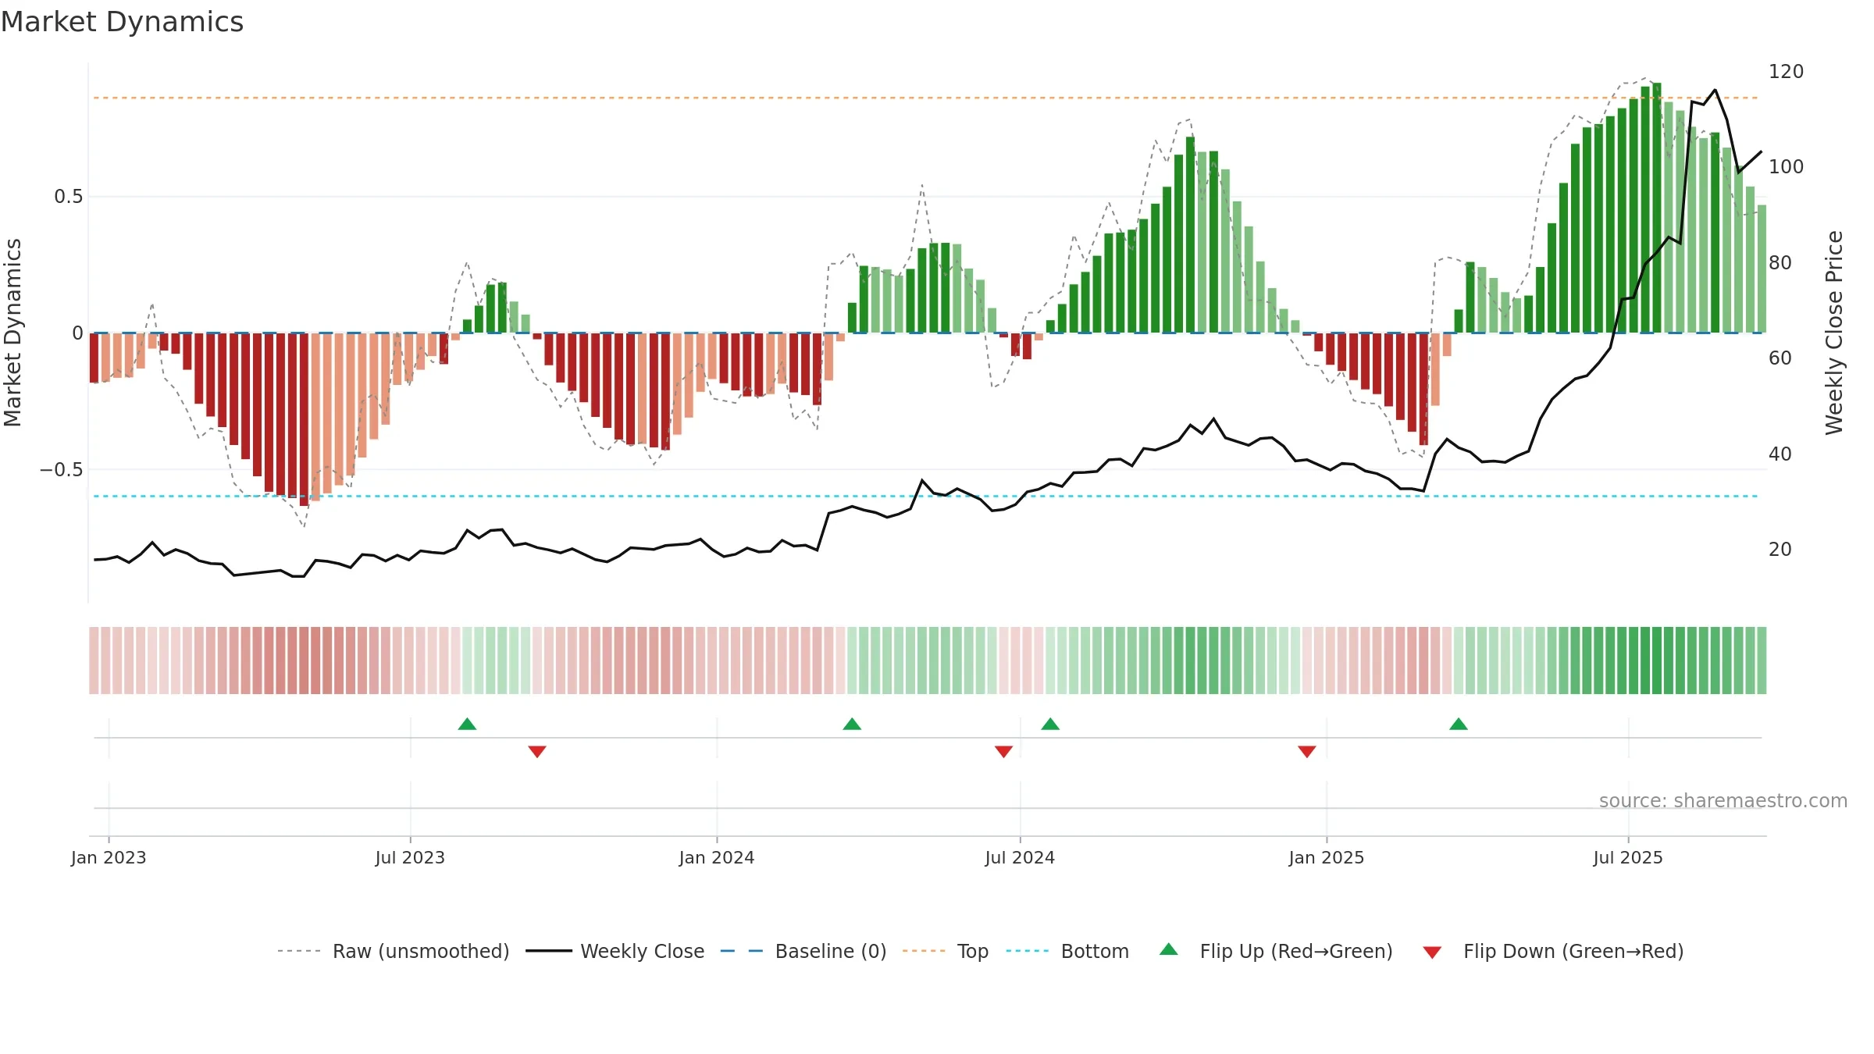The width and height of the screenshot is (1874, 1054).
Task: Click the vertical Market Dynamics axis title
Action: (12, 333)
